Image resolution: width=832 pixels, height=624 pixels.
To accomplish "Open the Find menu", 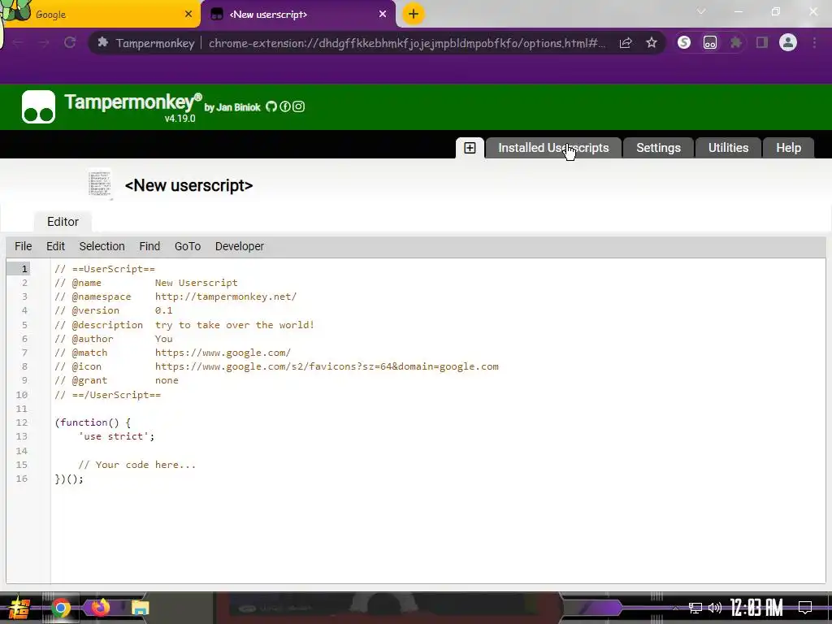I will tap(149, 247).
